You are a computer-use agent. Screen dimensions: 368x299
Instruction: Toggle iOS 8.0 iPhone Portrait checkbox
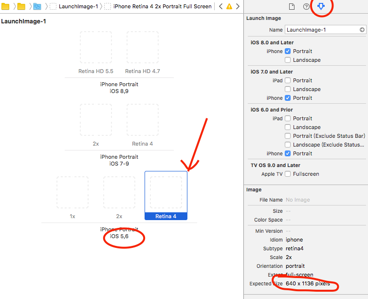click(x=288, y=51)
